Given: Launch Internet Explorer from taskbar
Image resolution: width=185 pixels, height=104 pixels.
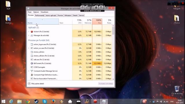Looking at the screenshot, I should pos(11,101).
